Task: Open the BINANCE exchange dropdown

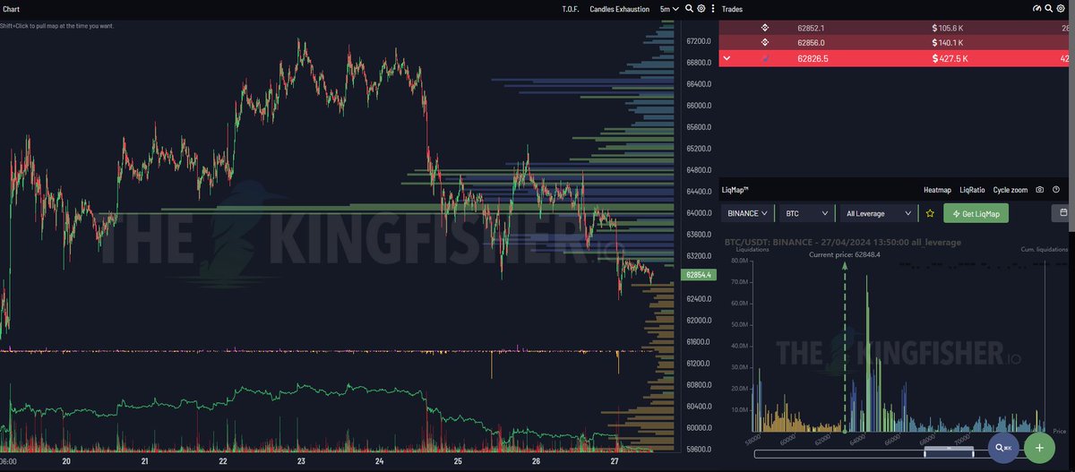Action: [748, 213]
